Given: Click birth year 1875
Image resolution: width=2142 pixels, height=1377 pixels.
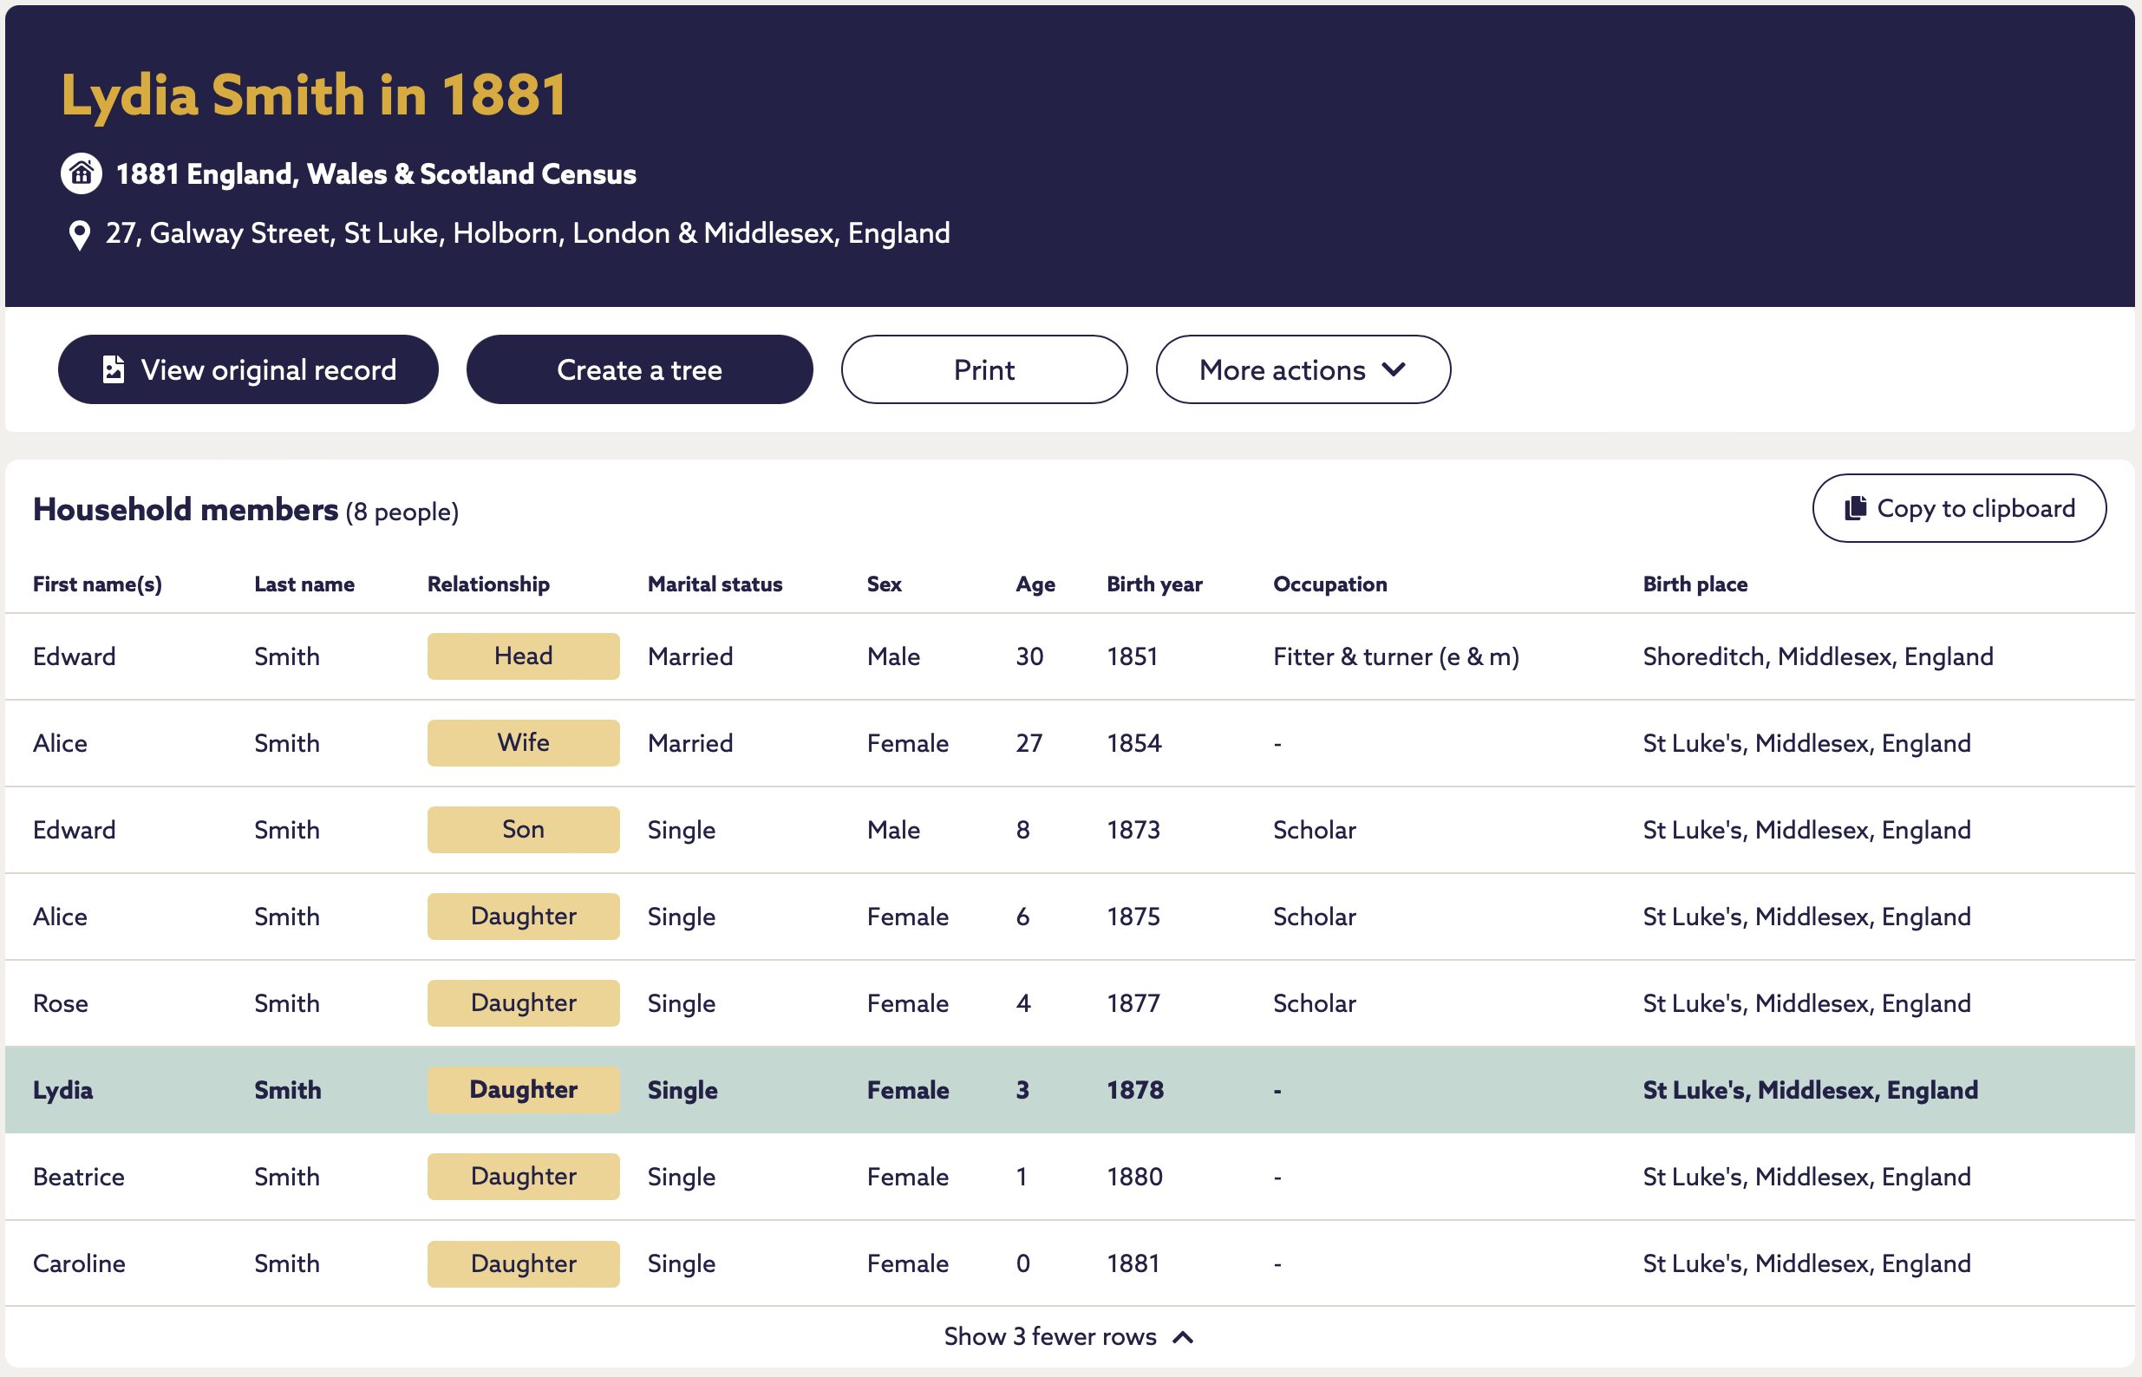Looking at the screenshot, I should point(1133,917).
